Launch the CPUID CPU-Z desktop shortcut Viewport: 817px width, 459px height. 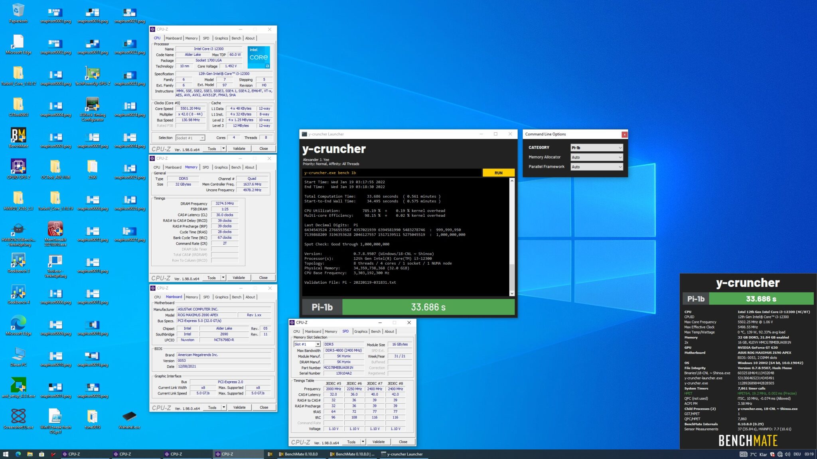point(18,169)
